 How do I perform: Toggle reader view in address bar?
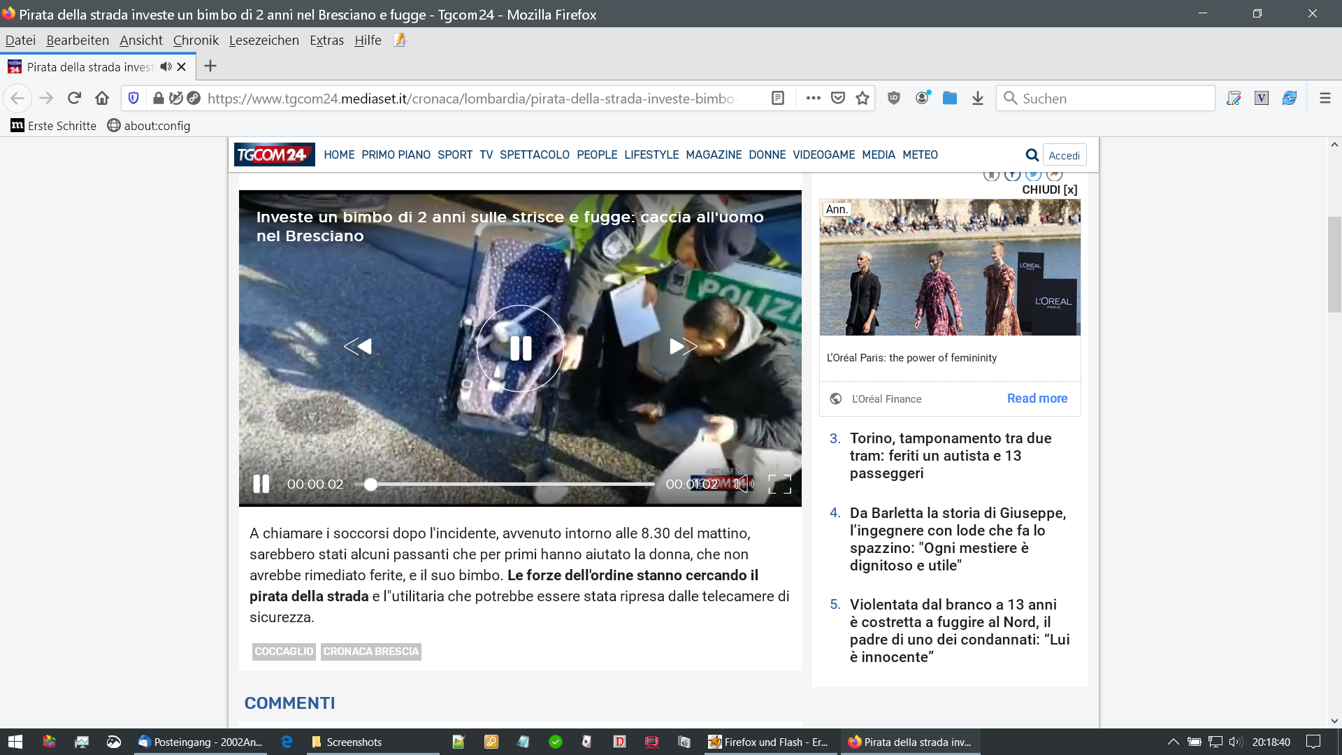tap(778, 99)
